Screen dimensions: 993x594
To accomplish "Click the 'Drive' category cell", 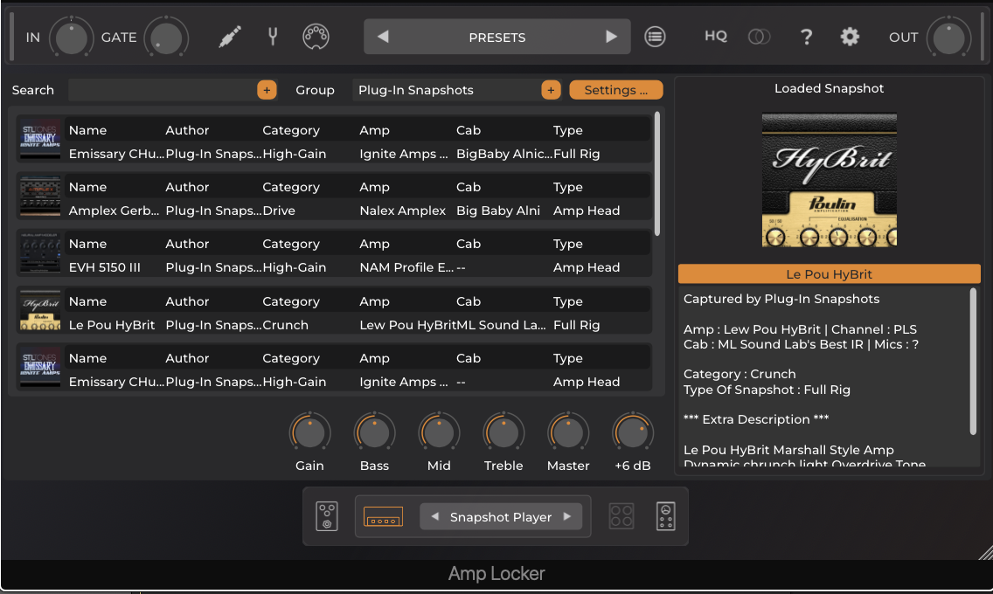I will click(279, 211).
